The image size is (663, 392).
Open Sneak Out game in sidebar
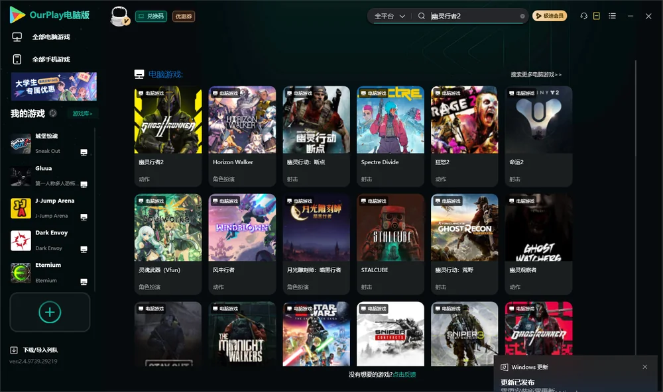[50, 144]
